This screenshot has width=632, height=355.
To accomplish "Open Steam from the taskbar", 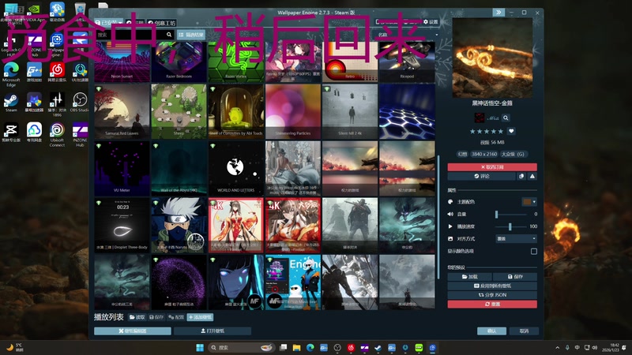I will click(x=378, y=347).
